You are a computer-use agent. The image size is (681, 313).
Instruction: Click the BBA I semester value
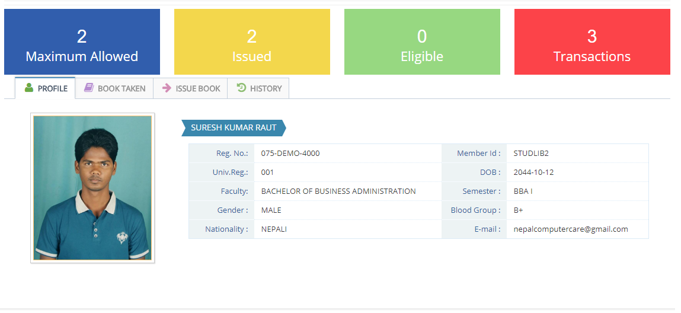pos(523,191)
